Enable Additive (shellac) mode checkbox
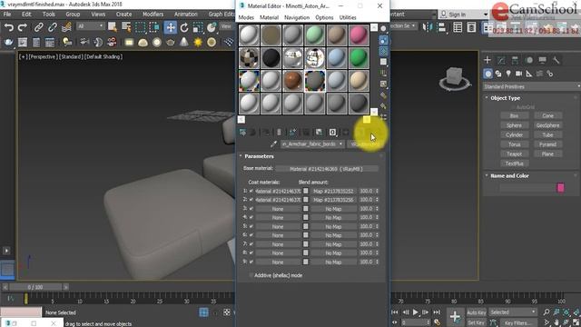This screenshot has height=327, width=581. click(x=251, y=275)
